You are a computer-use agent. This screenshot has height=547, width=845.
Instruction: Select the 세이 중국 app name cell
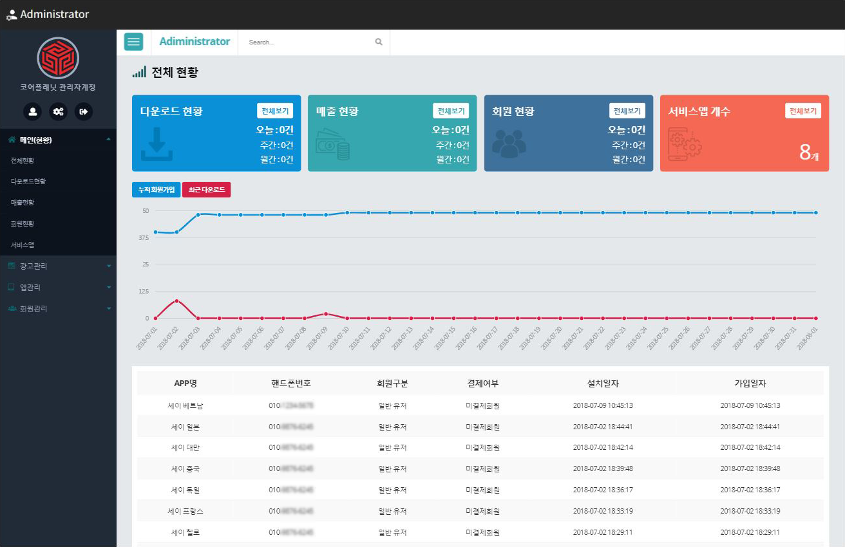[185, 468]
